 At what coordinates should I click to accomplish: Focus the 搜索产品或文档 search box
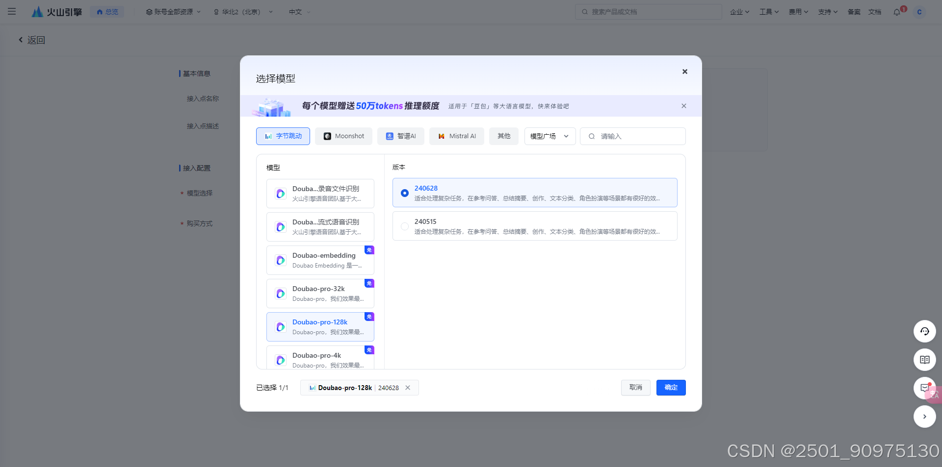[x=648, y=12]
